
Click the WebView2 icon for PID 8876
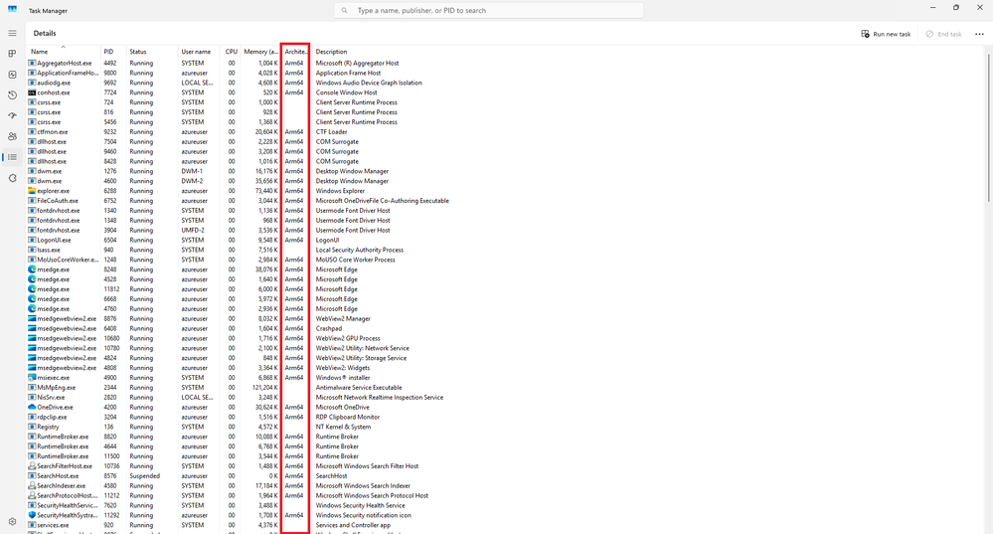[32, 318]
